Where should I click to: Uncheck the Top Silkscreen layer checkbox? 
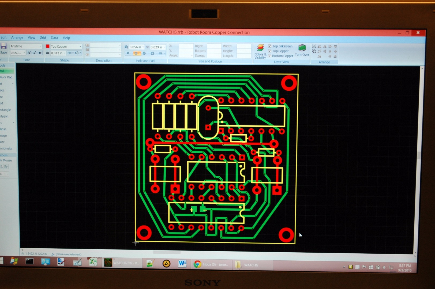pyautogui.click(x=270, y=46)
